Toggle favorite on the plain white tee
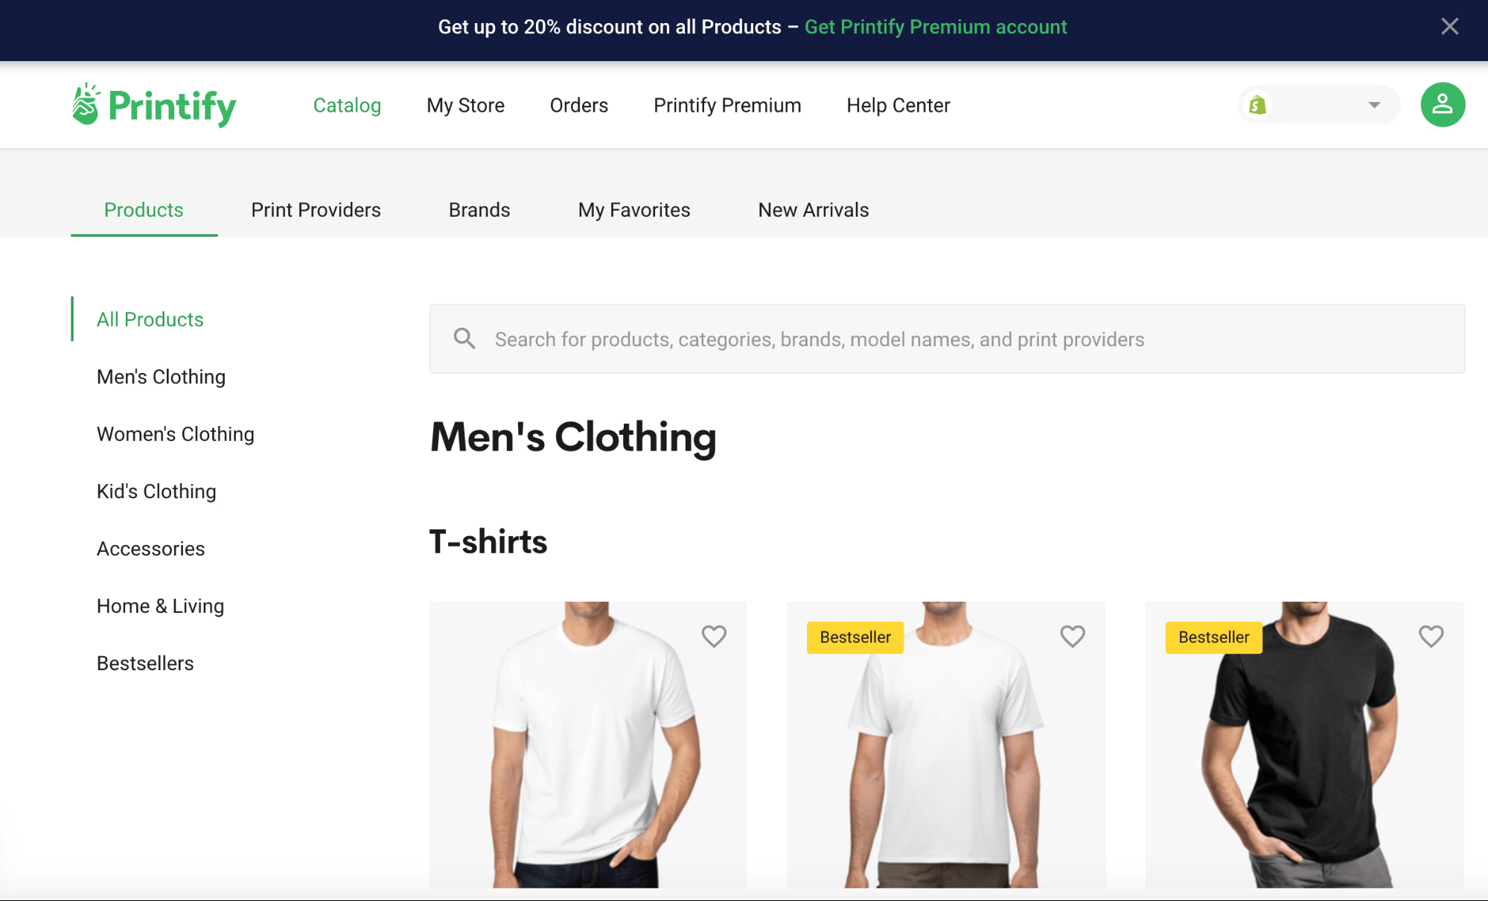Image resolution: width=1488 pixels, height=901 pixels. (714, 636)
